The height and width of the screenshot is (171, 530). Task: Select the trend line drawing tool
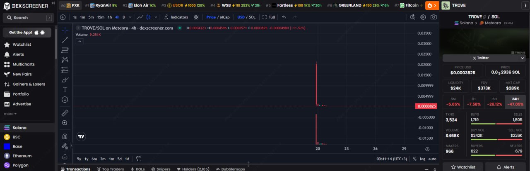coord(65,40)
